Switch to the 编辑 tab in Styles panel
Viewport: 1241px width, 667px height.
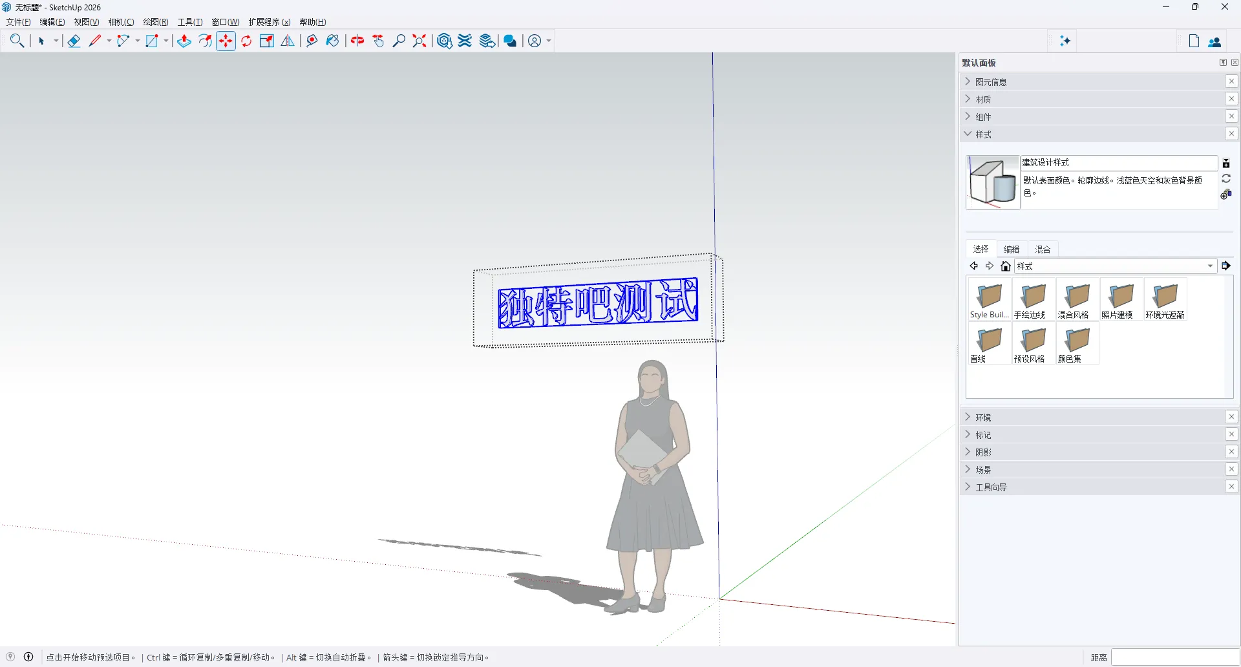click(1012, 249)
